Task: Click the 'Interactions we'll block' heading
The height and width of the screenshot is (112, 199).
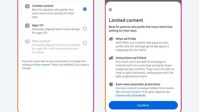Action: [131, 58]
